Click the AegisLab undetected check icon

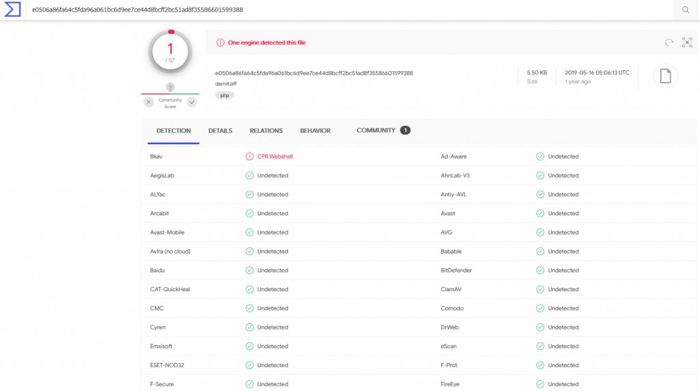pyautogui.click(x=250, y=176)
